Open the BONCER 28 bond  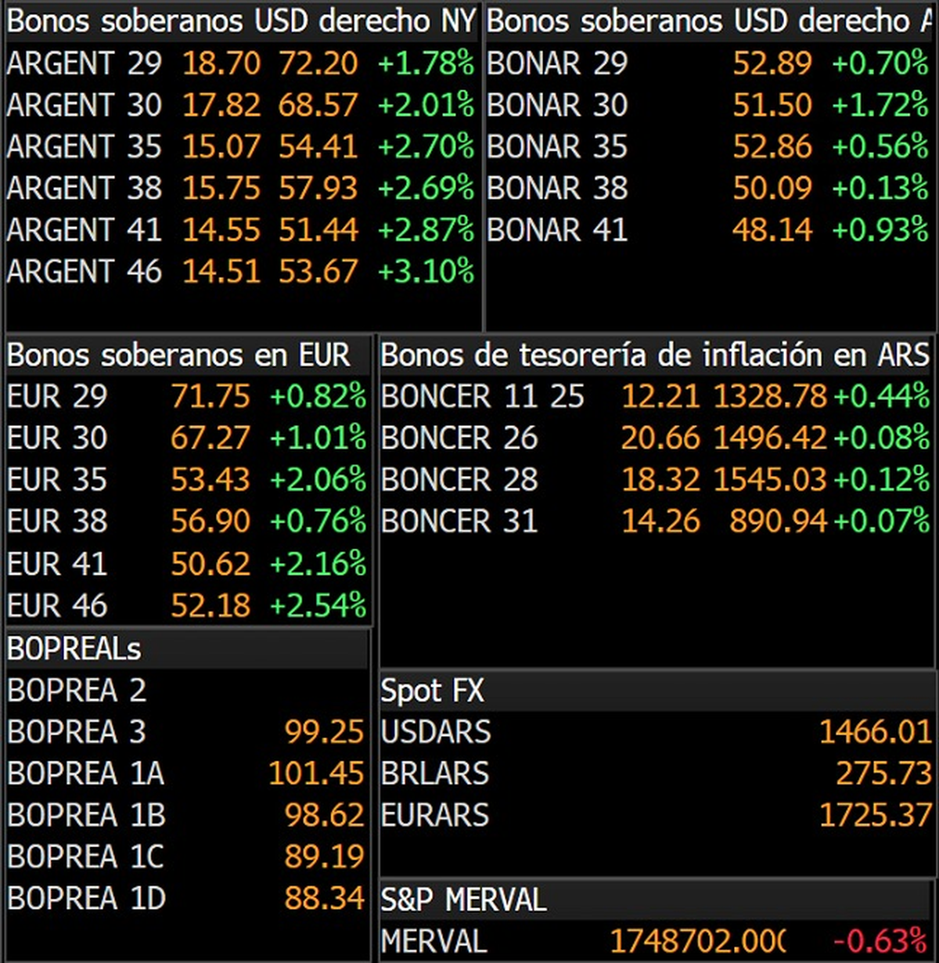[459, 479]
